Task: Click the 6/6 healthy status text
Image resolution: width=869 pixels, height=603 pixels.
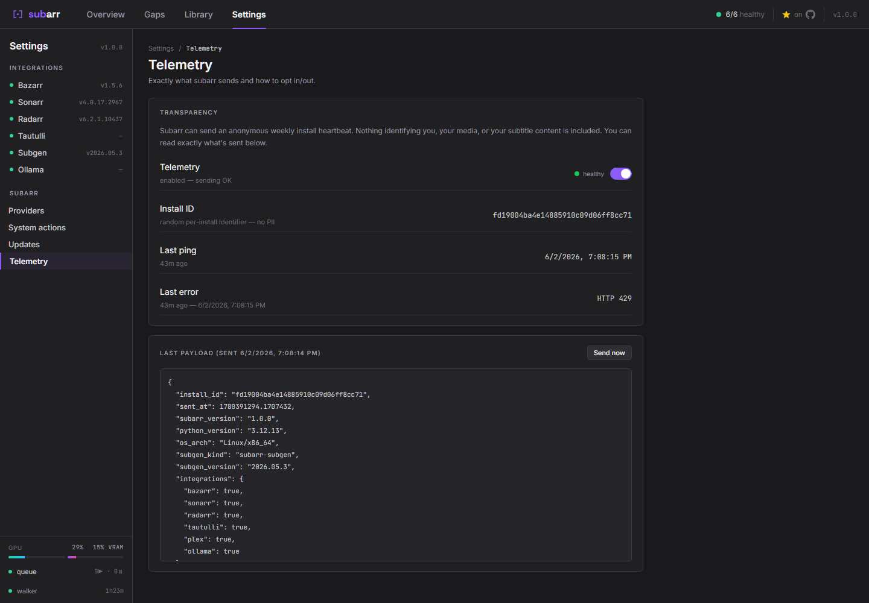Action: [745, 14]
